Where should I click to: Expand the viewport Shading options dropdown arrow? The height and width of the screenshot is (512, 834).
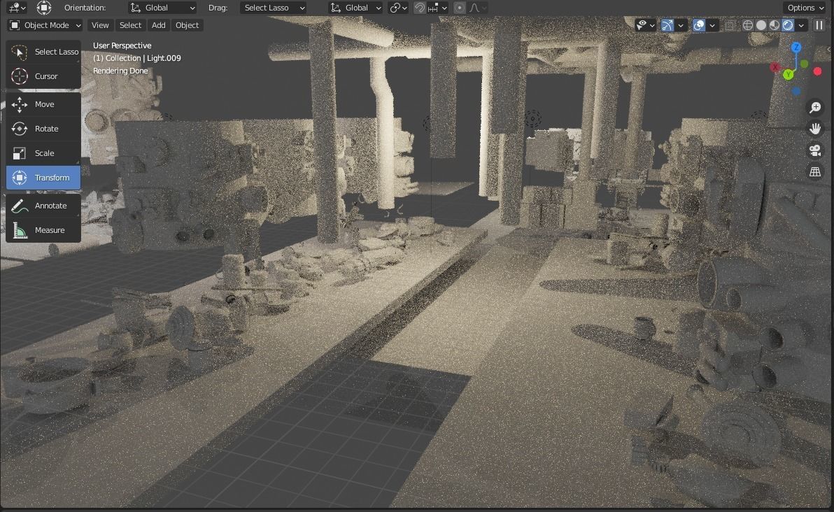click(801, 25)
